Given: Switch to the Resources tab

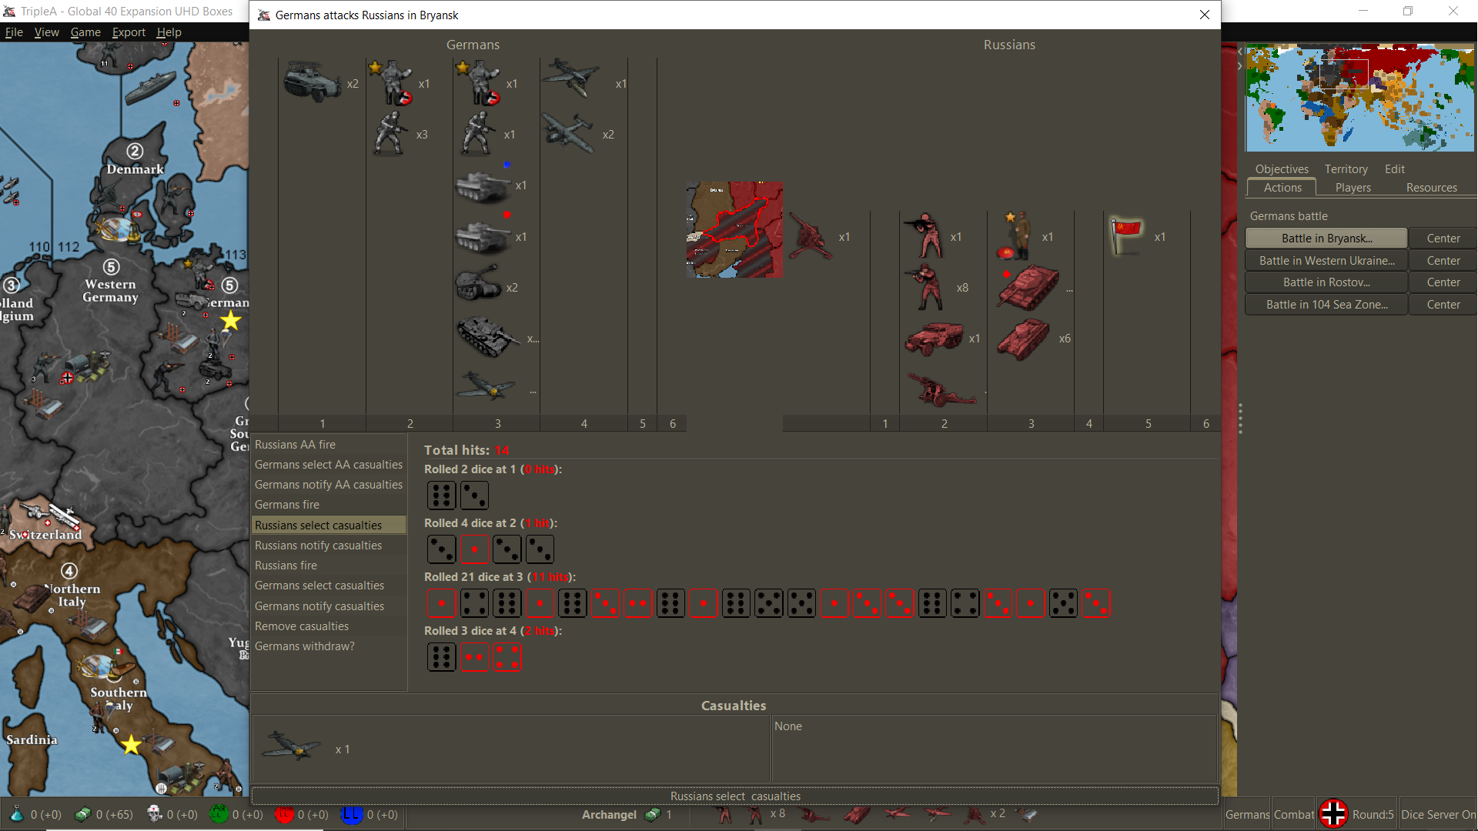Looking at the screenshot, I should [x=1431, y=188].
